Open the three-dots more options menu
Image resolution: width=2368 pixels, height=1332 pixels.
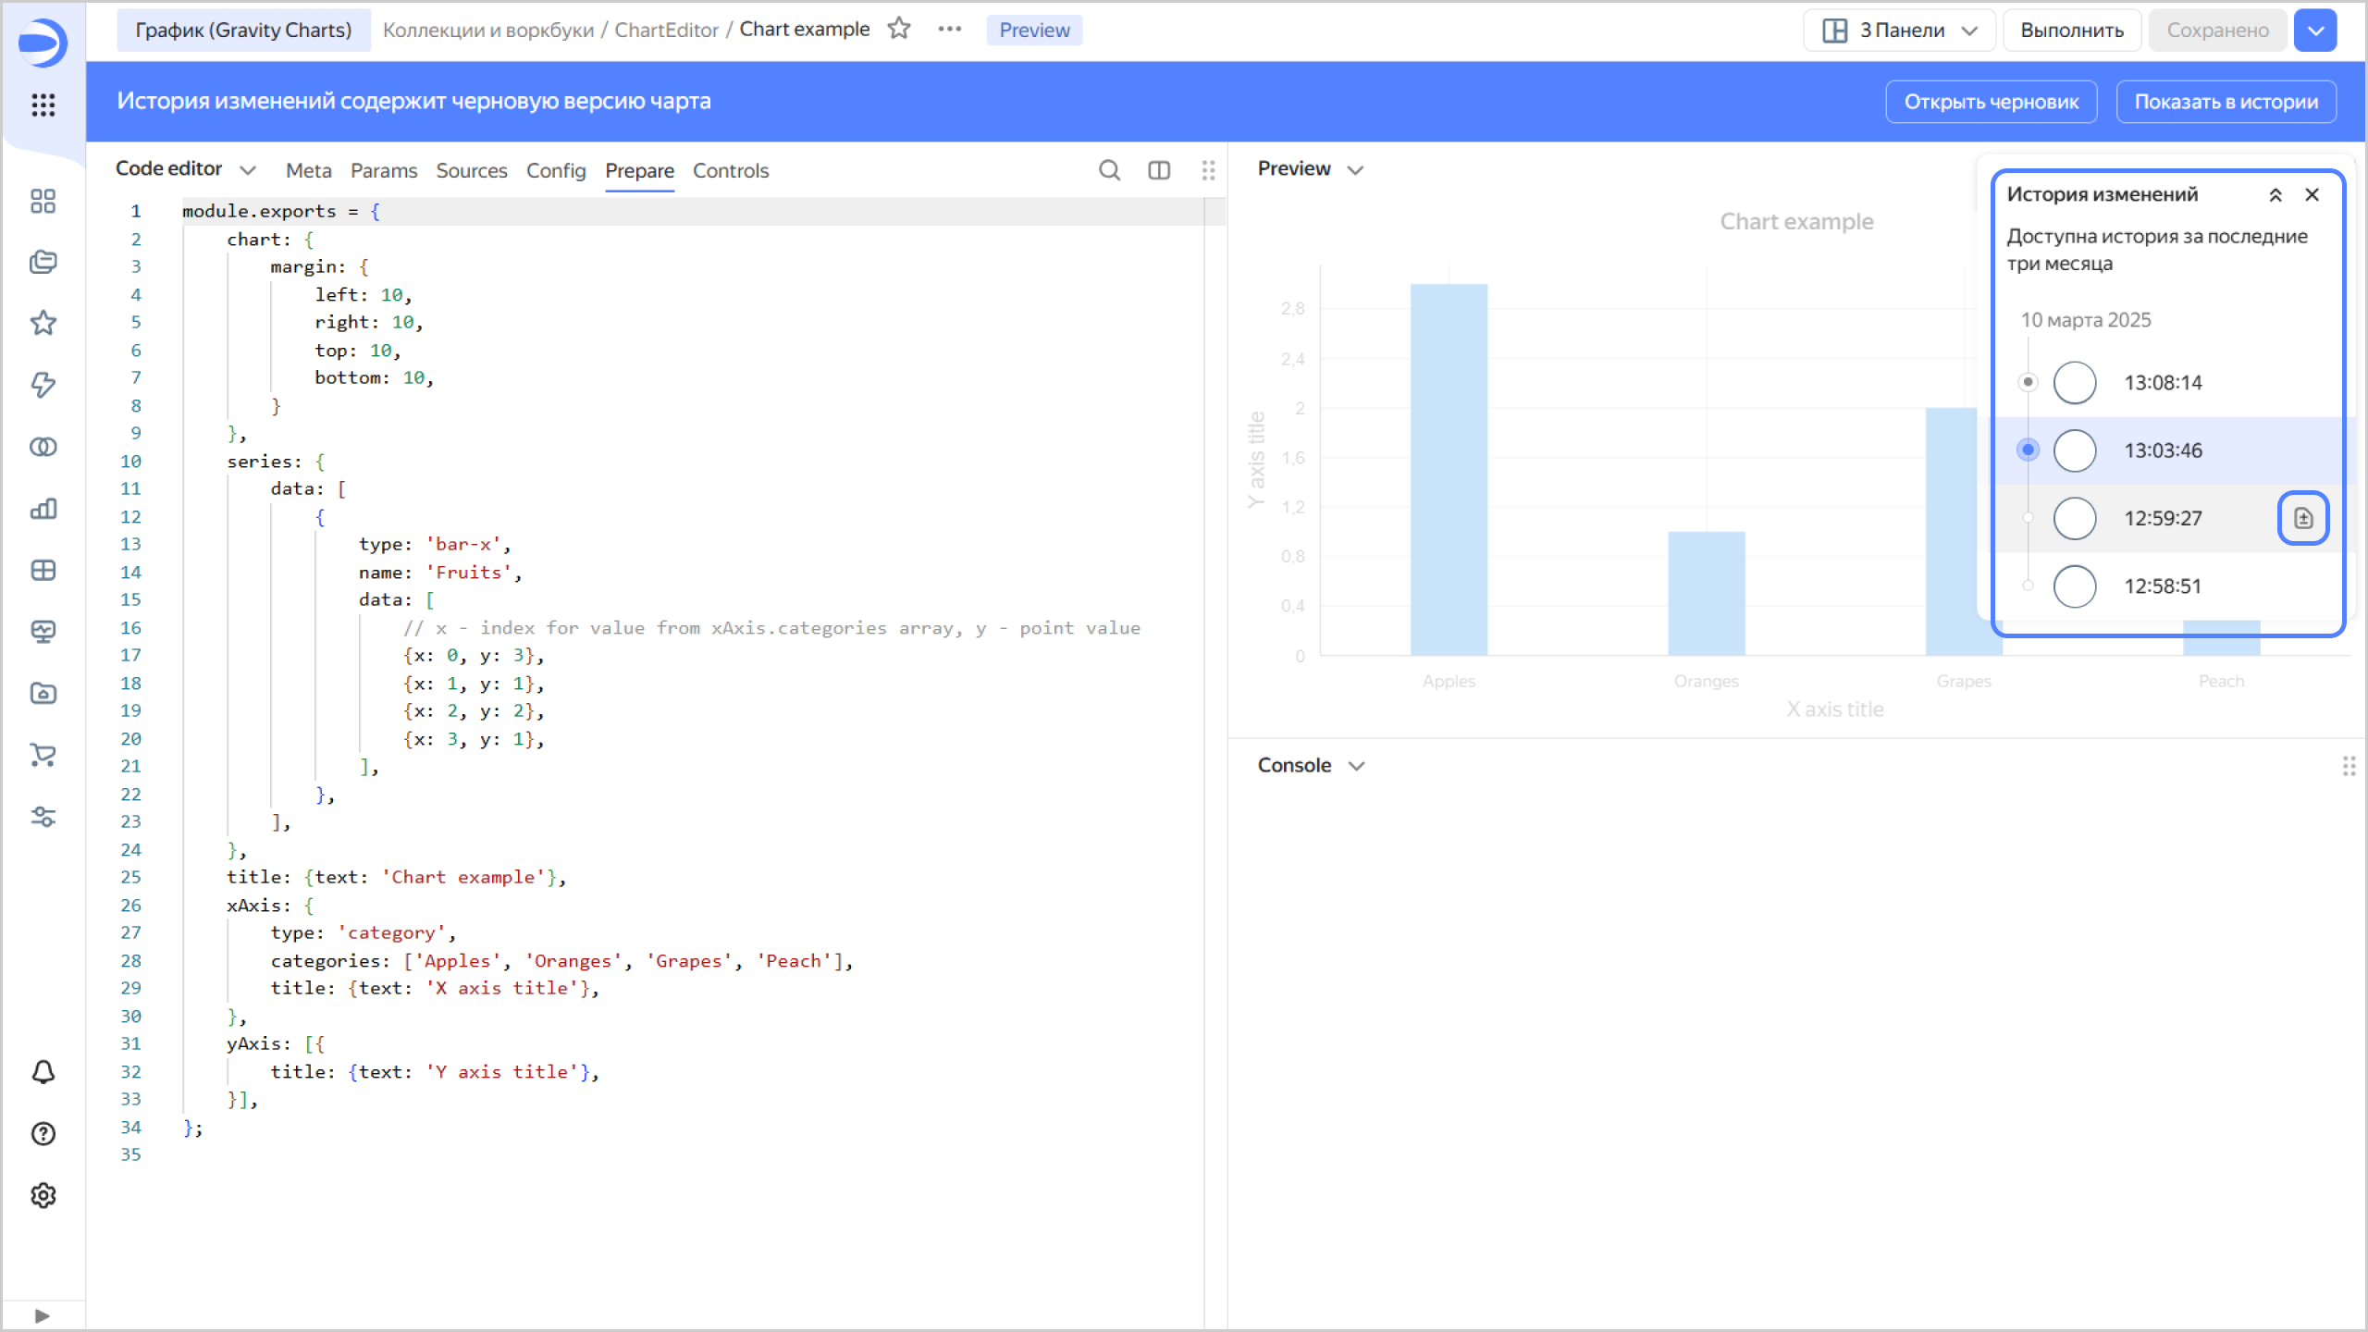(x=949, y=30)
